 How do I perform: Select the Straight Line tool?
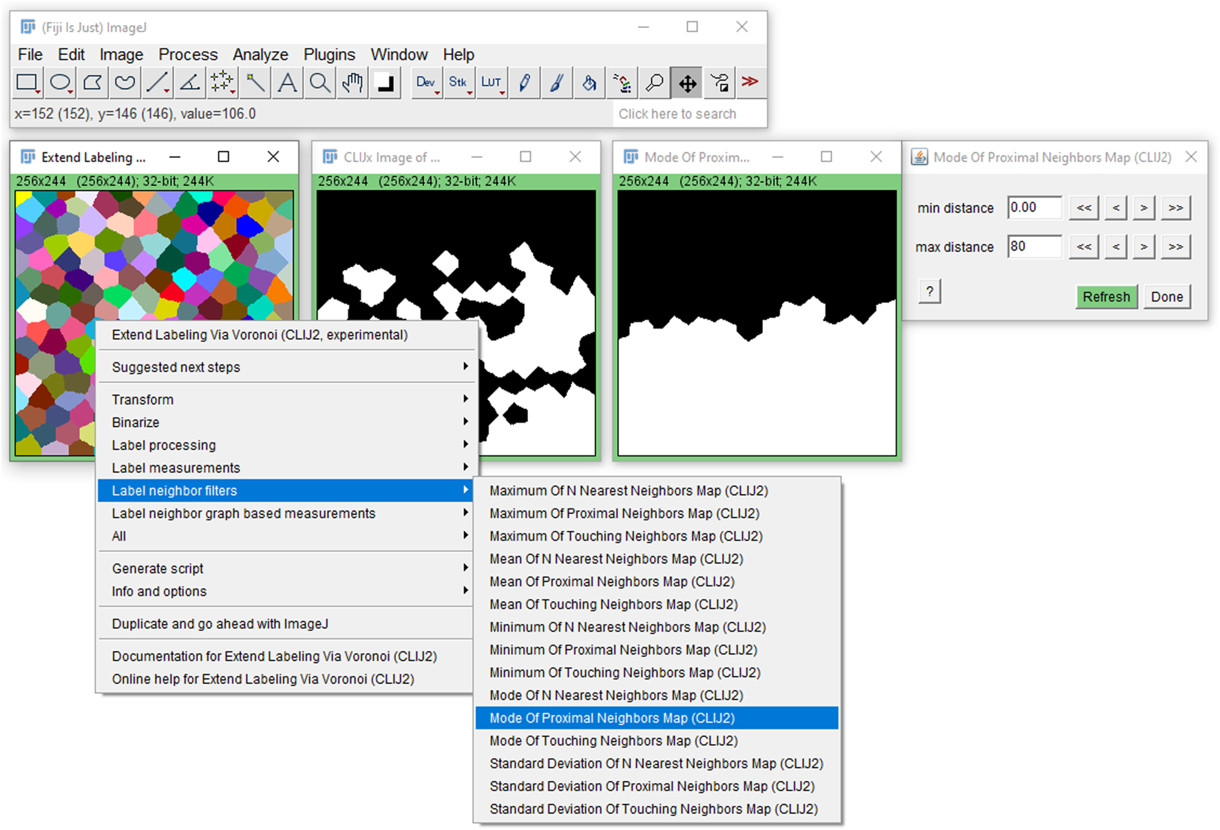click(x=157, y=83)
